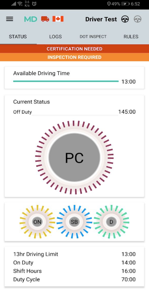Switch to the RULES tab
The image size is (149, 304).
pos(131,37)
